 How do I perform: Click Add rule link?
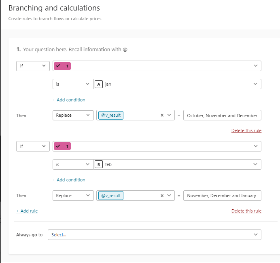[27, 211]
